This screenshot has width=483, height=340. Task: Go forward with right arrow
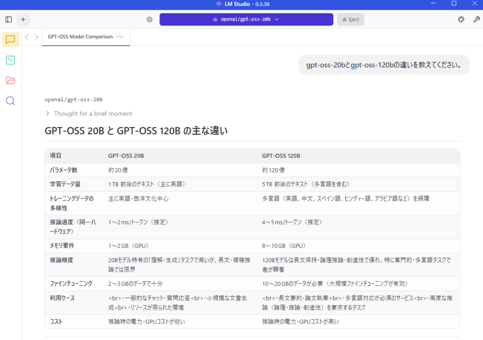[x=37, y=37]
